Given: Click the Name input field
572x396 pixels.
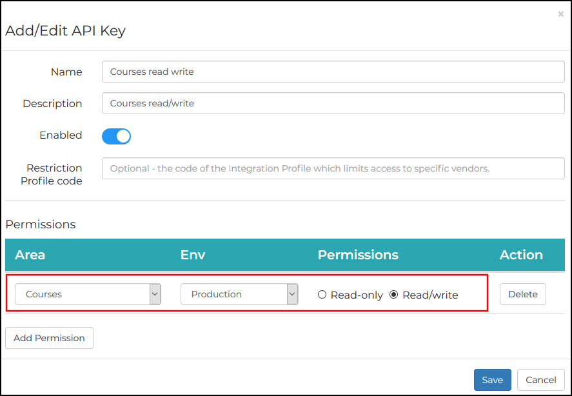Looking at the screenshot, I should point(333,72).
